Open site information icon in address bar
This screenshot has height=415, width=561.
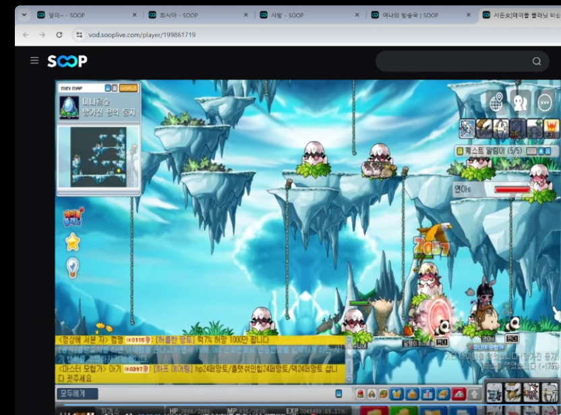click(80, 34)
